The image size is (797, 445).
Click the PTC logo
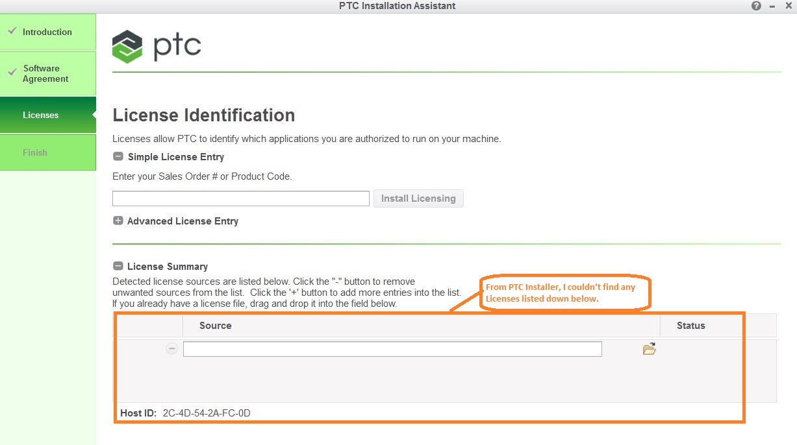(157, 46)
